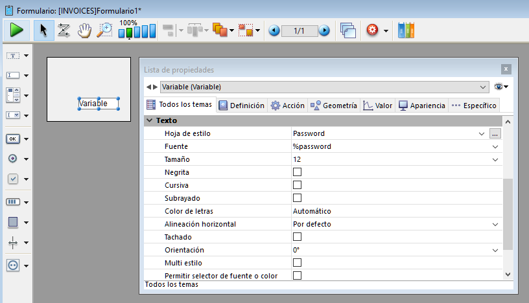Select the Variable field on the form

point(98,104)
